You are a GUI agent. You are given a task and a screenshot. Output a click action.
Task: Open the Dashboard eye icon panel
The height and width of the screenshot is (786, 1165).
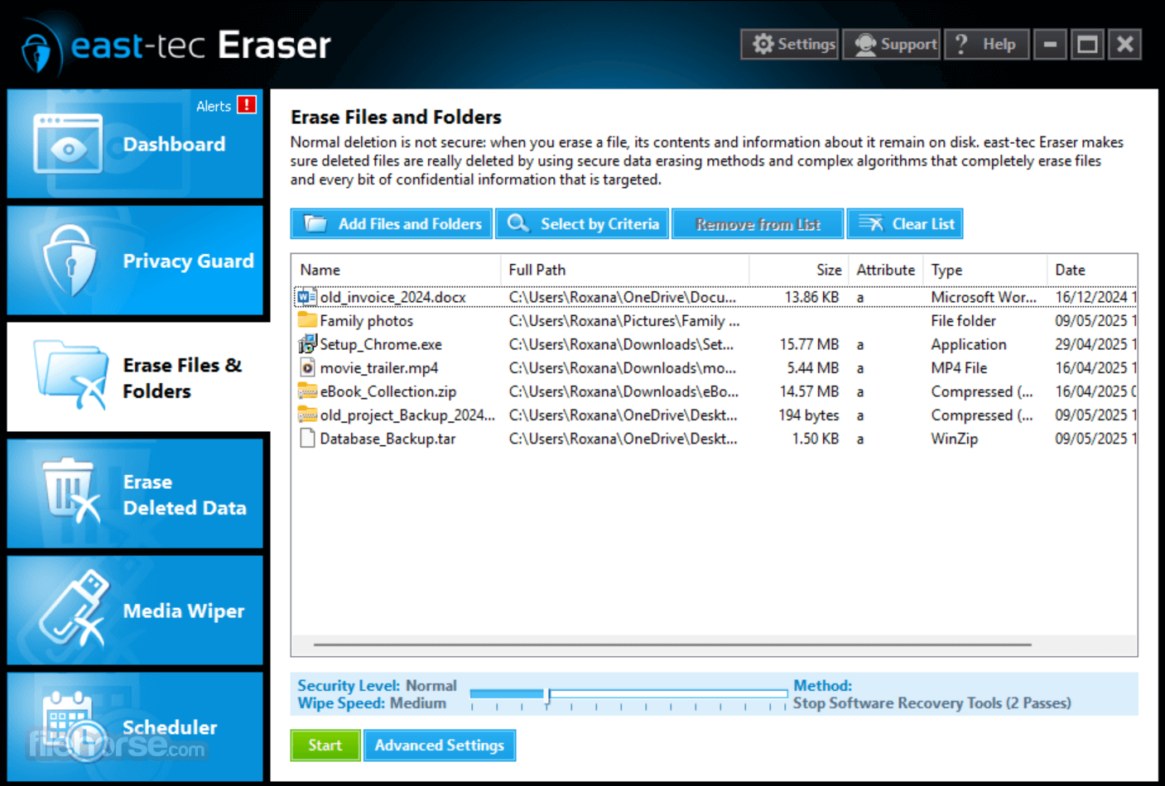pyautogui.click(x=68, y=144)
